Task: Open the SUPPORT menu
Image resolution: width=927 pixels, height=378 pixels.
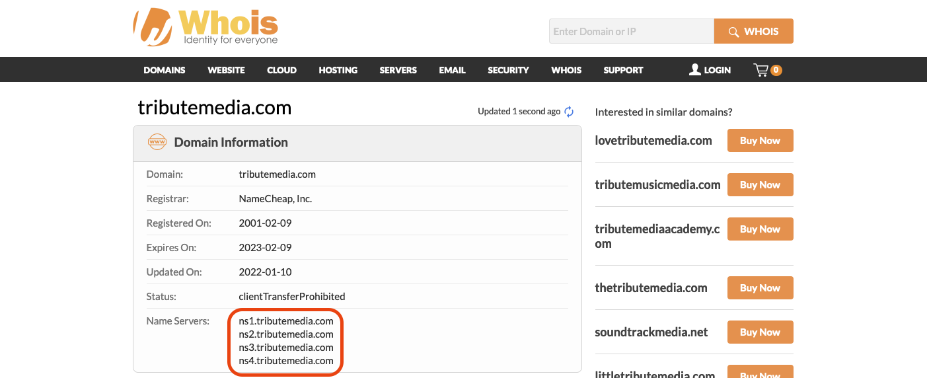Action: coord(623,70)
